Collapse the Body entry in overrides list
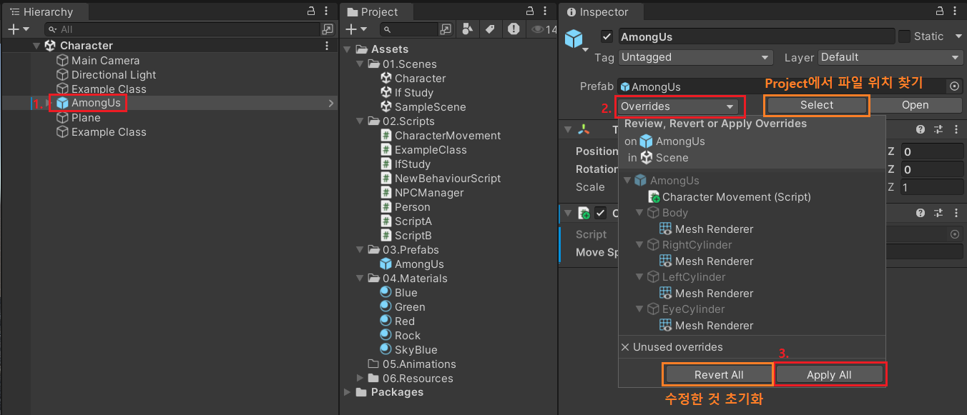Image resolution: width=967 pixels, height=415 pixels. pyautogui.click(x=639, y=213)
